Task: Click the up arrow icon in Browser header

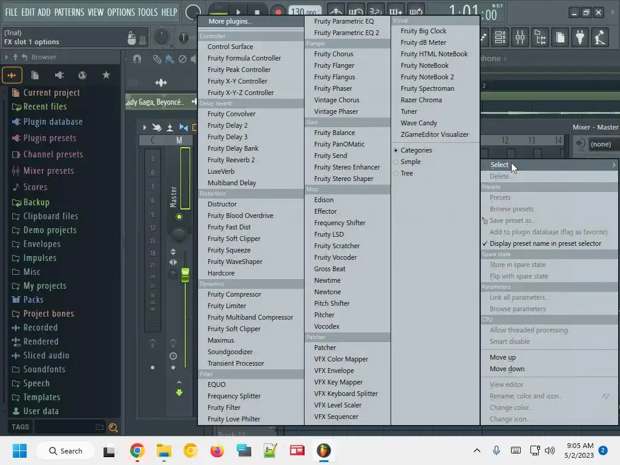Action: [15, 58]
